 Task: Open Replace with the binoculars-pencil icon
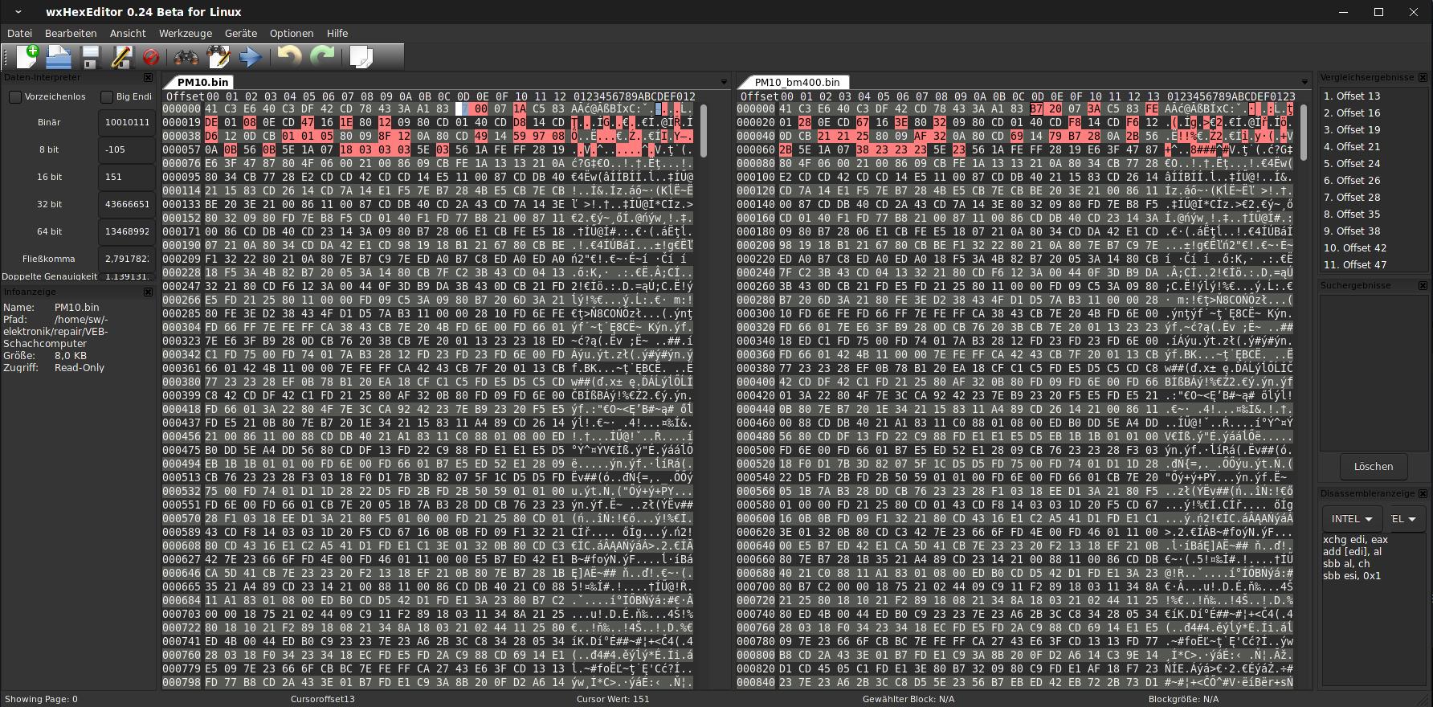(x=218, y=57)
